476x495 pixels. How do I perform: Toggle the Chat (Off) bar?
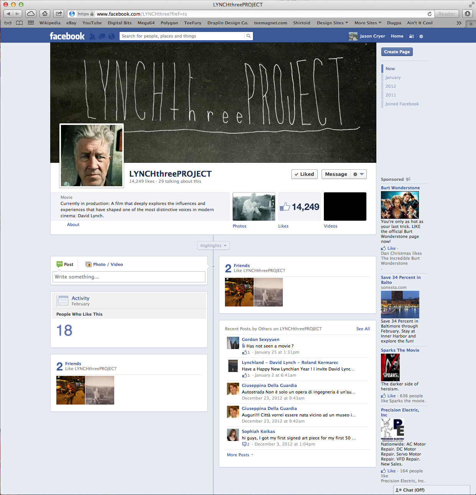432,490
